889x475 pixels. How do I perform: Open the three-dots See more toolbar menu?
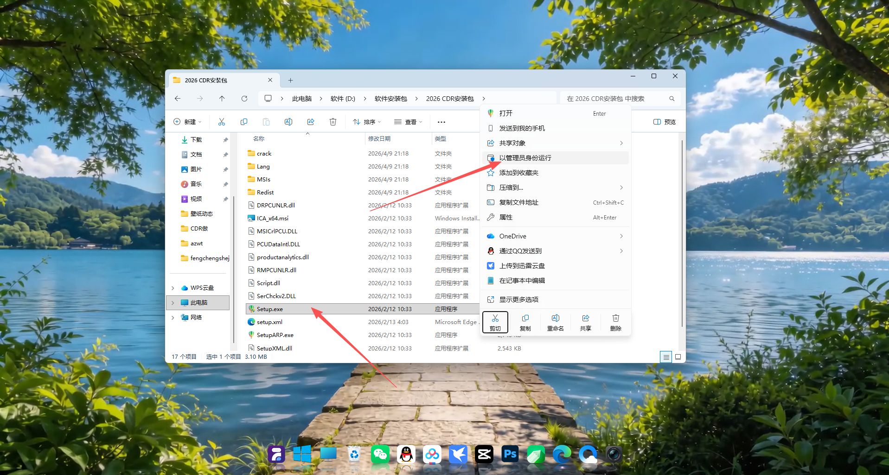click(441, 122)
